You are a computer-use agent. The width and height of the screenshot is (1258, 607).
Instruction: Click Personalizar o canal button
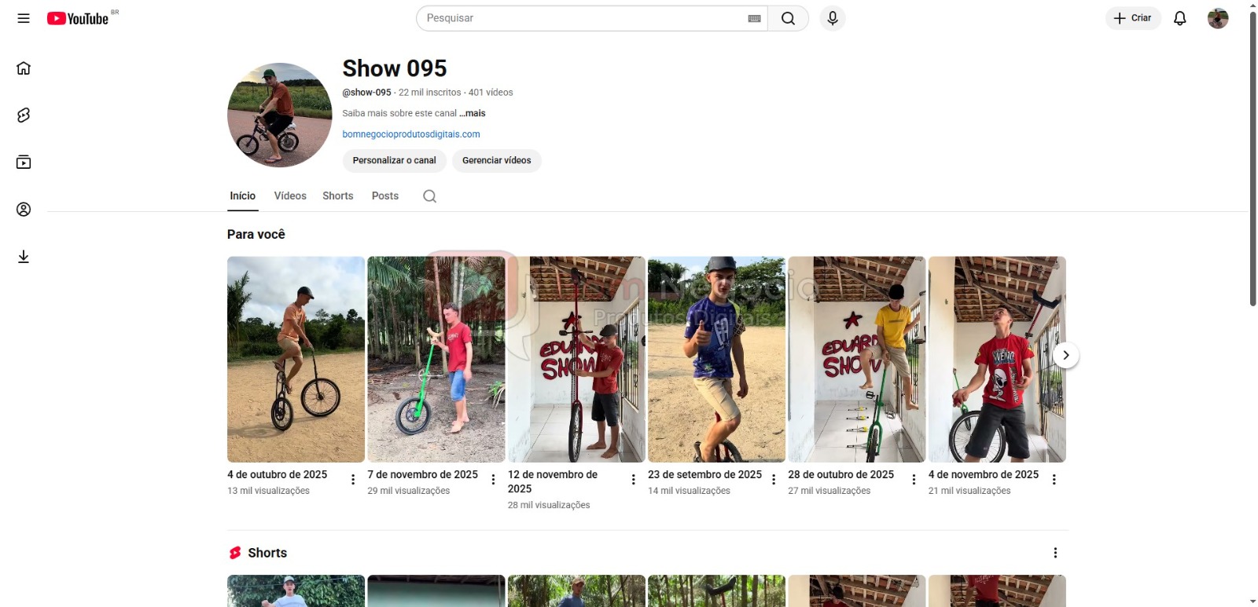pyautogui.click(x=394, y=160)
